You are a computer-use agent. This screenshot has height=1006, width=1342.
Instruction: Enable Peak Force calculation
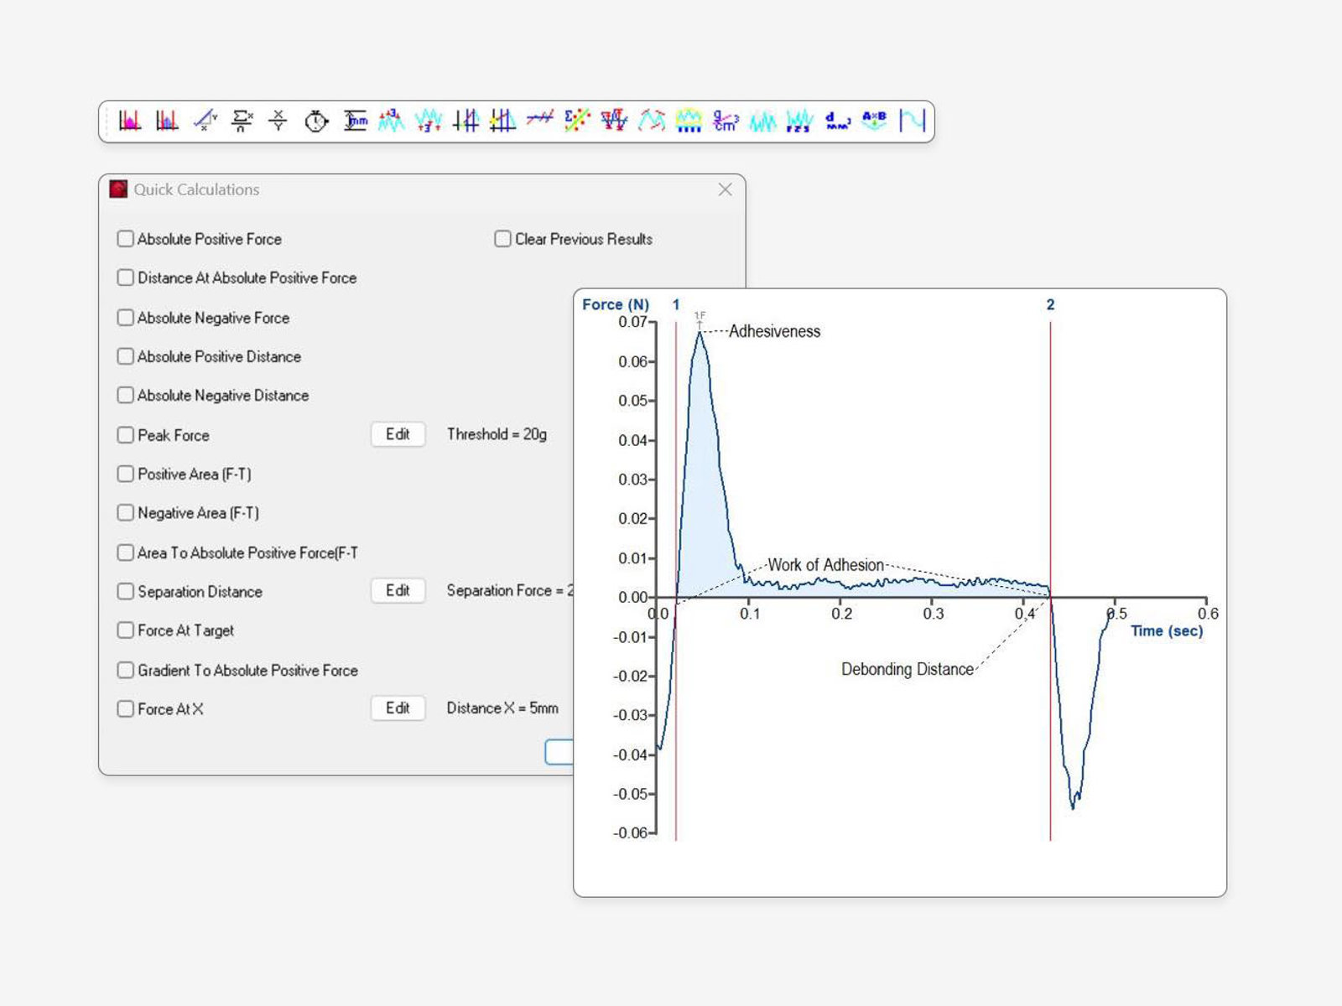coord(125,435)
